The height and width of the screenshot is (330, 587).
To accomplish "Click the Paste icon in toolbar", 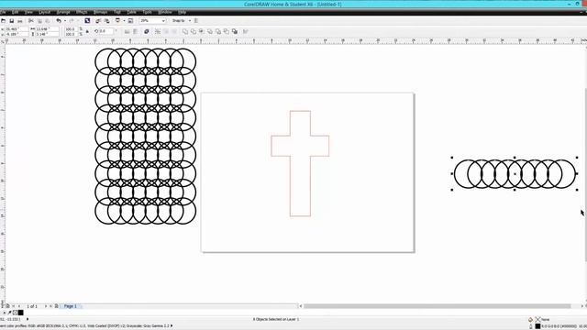I will click(48, 21).
